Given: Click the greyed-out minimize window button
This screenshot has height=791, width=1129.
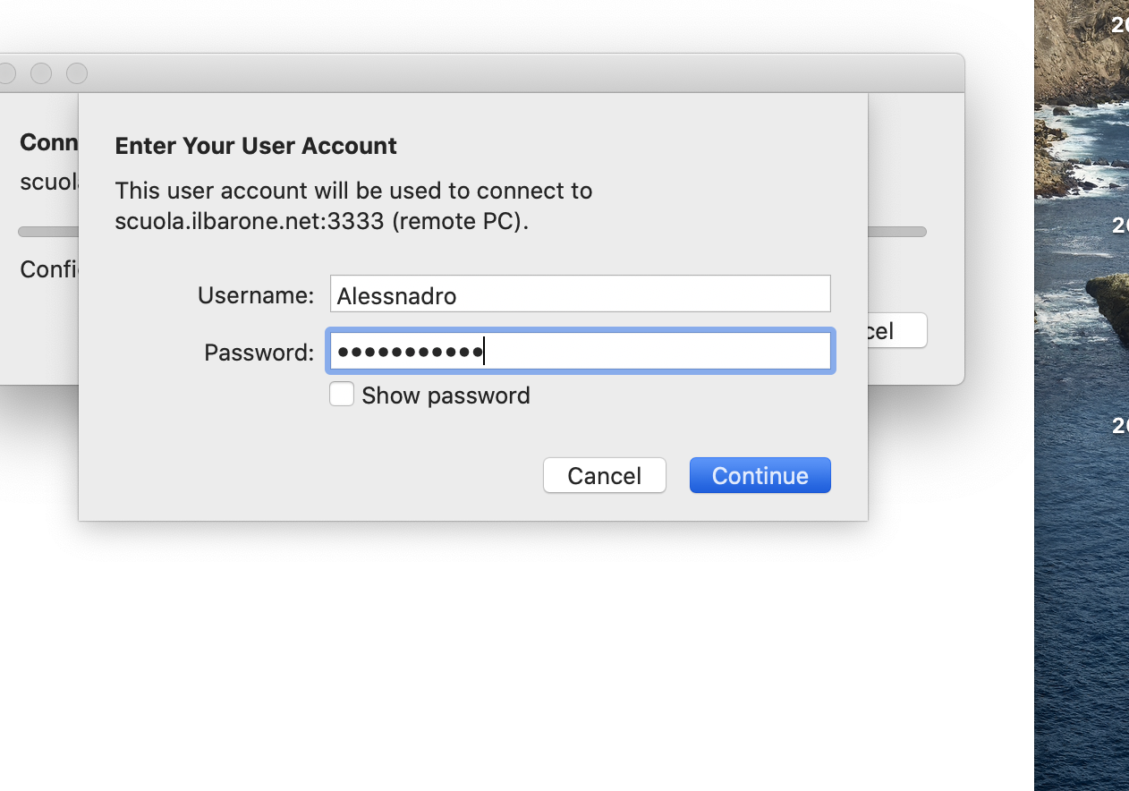Looking at the screenshot, I should 41,73.
